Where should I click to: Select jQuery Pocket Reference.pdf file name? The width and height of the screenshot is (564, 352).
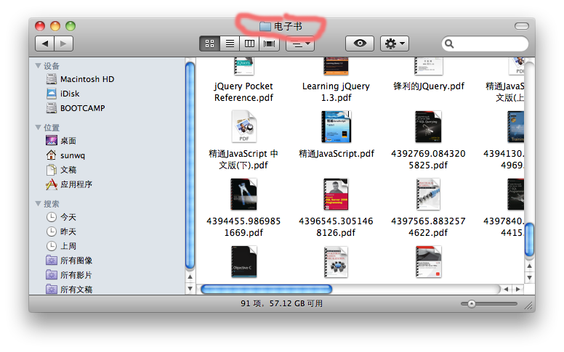pyautogui.click(x=243, y=92)
